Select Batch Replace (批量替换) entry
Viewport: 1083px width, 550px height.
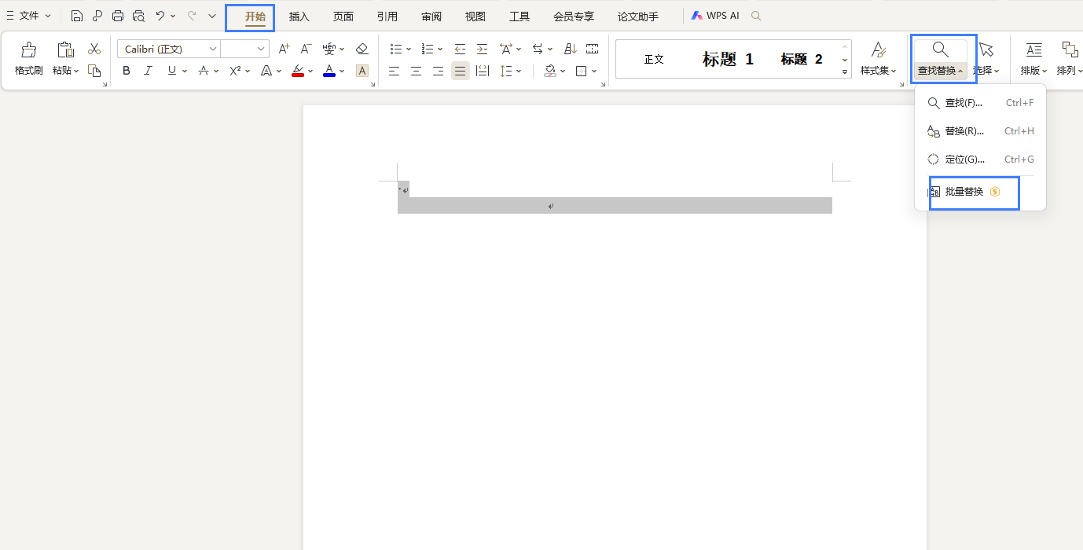[980, 192]
